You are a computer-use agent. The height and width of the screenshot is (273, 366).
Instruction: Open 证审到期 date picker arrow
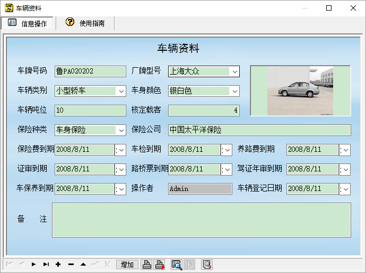click(120, 170)
